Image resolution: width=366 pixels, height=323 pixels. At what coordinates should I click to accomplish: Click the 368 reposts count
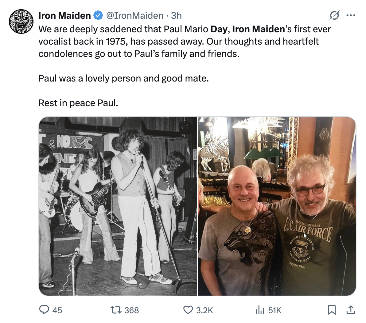click(x=132, y=310)
